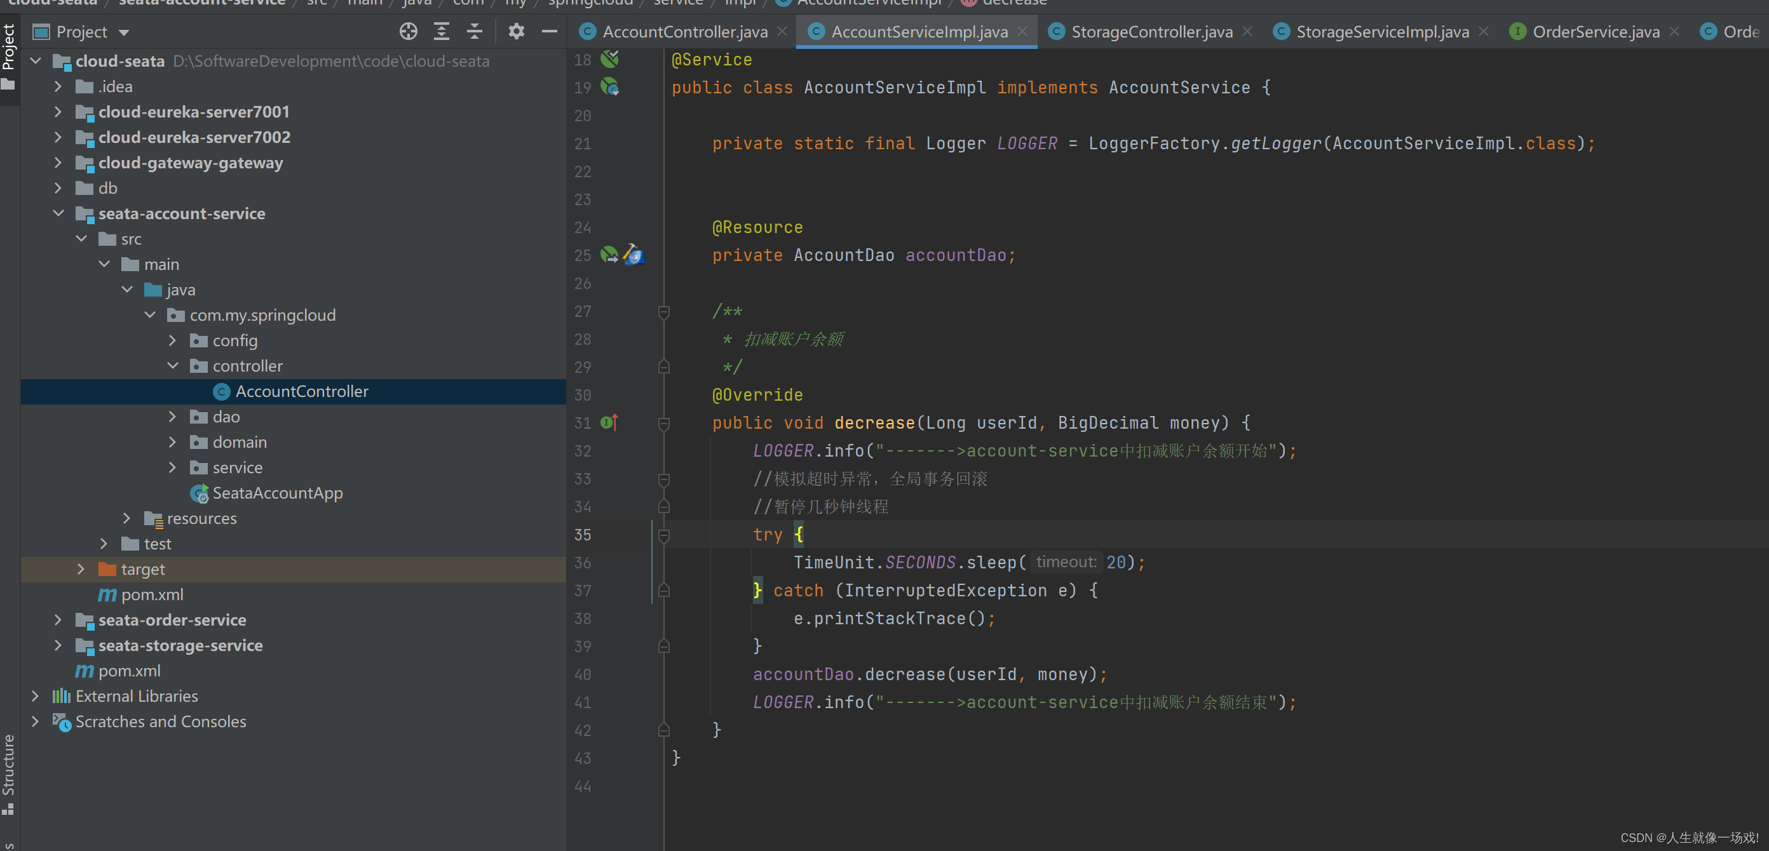The width and height of the screenshot is (1769, 851).
Task: Click the Project panel settings gear icon
Action: (x=513, y=30)
